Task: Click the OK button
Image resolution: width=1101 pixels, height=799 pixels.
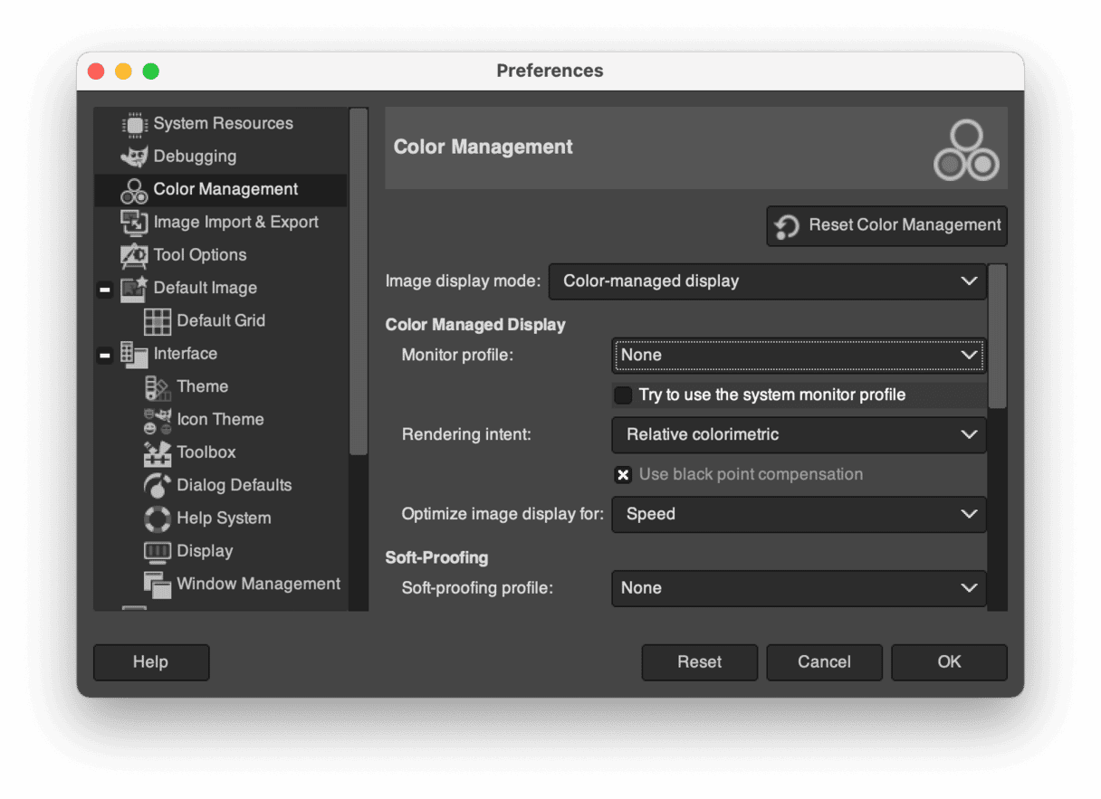Action: [x=949, y=662]
